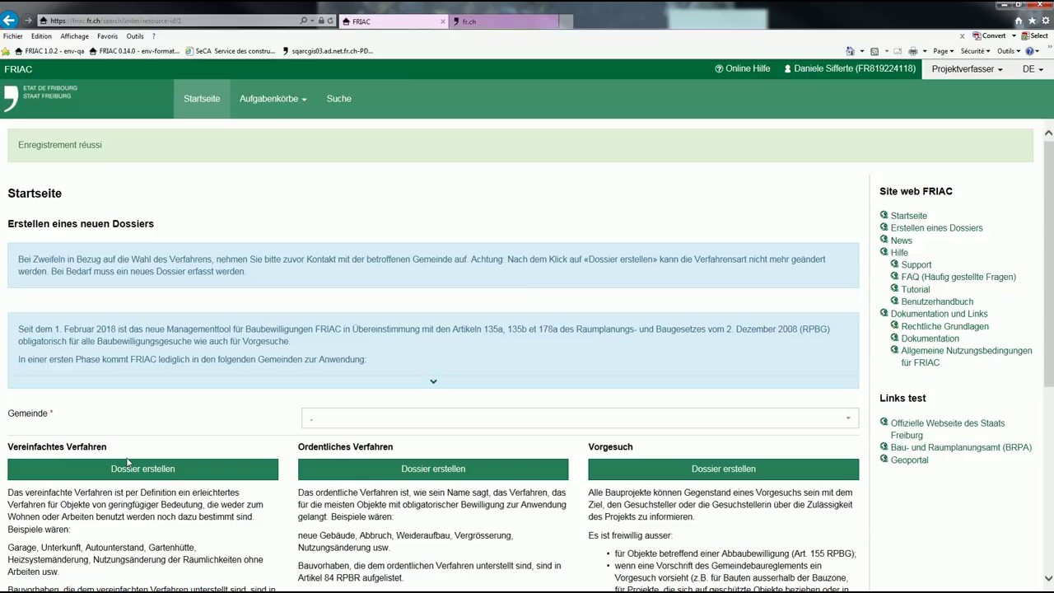Image resolution: width=1054 pixels, height=593 pixels.
Task: Click the home icon in command bar
Action: coord(850,51)
